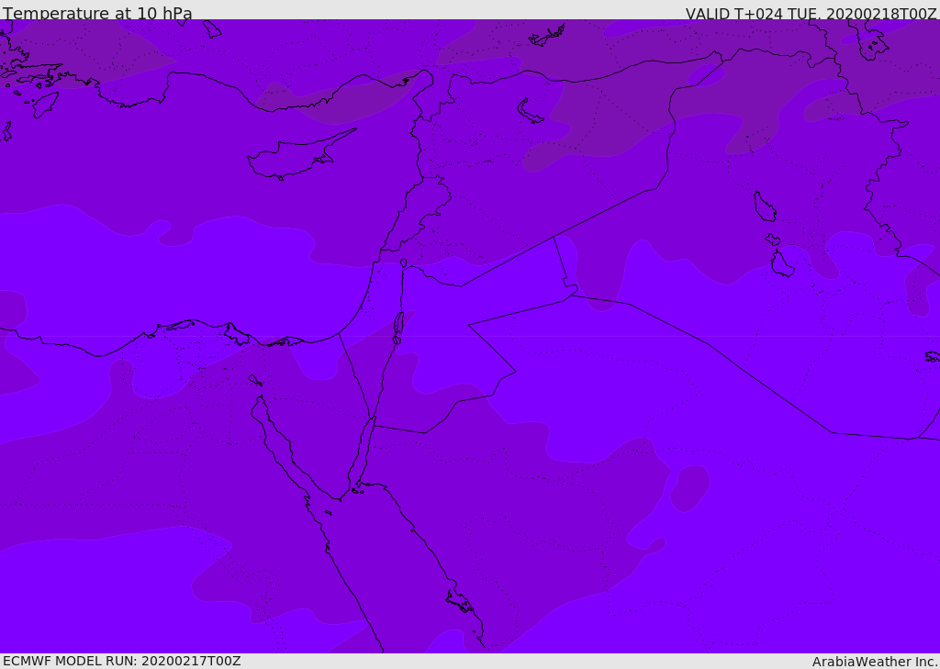Click the 'ECMWF MODEL RUN: 20200217T00Z' footer

pos(122,661)
